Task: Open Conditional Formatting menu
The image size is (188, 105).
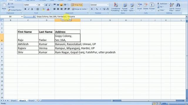Action: pyautogui.click(x=115, y=7)
